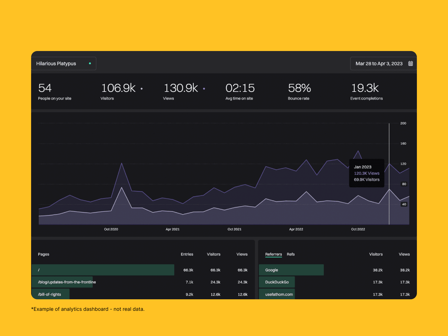Click the Visitors column header in Referrers
The height and width of the screenshot is (336, 448).
pyautogui.click(x=376, y=254)
